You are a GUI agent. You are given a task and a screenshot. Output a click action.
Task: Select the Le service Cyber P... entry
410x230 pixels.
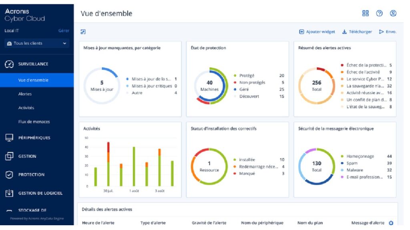click(x=366, y=79)
